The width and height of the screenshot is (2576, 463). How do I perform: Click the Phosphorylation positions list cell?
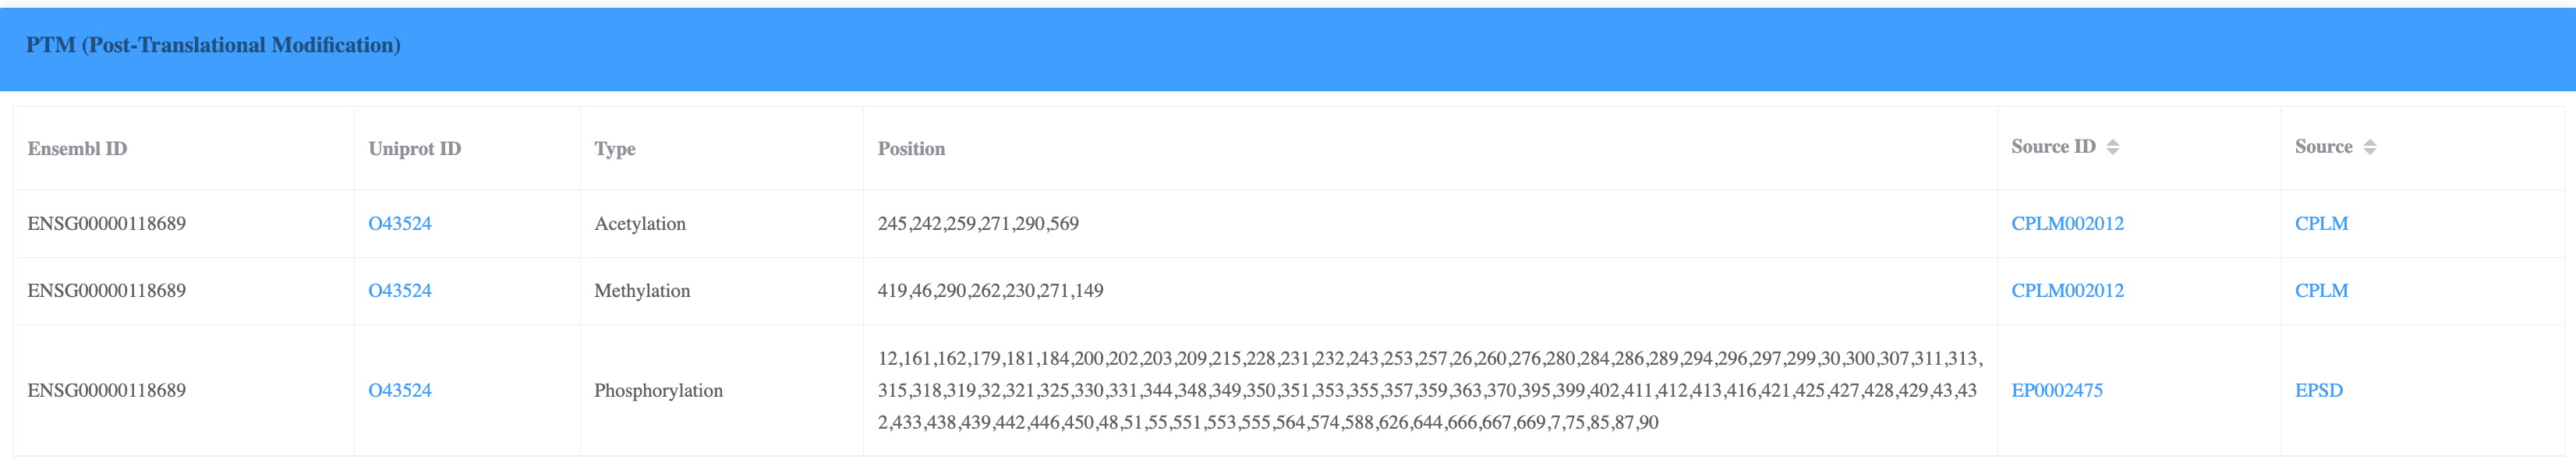[x=1428, y=390]
